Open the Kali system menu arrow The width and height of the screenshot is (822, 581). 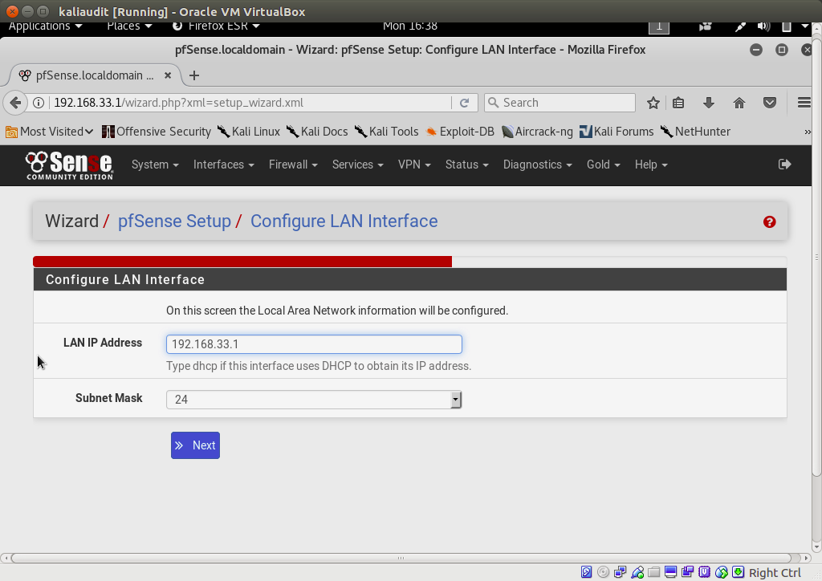point(805,26)
